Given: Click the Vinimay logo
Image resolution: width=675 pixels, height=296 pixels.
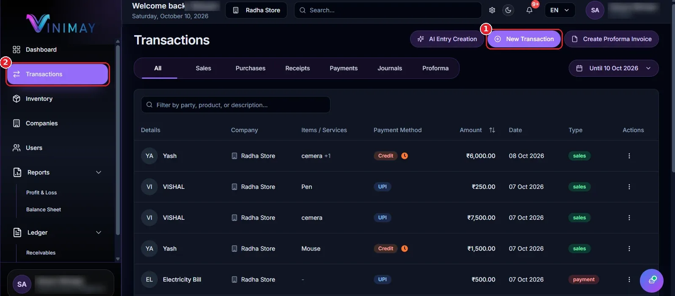Looking at the screenshot, I should click(61, 23).
